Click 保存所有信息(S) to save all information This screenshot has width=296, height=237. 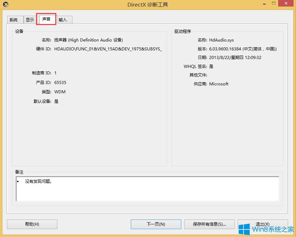pyautogui.click(x=209, y=224)
